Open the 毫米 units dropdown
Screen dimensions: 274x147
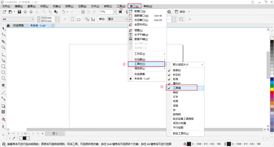pos(126,19)
